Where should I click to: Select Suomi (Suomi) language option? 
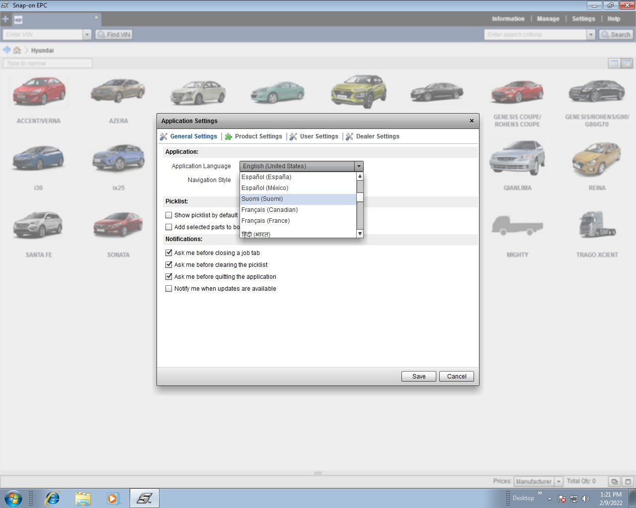click(x=298, y=199)
